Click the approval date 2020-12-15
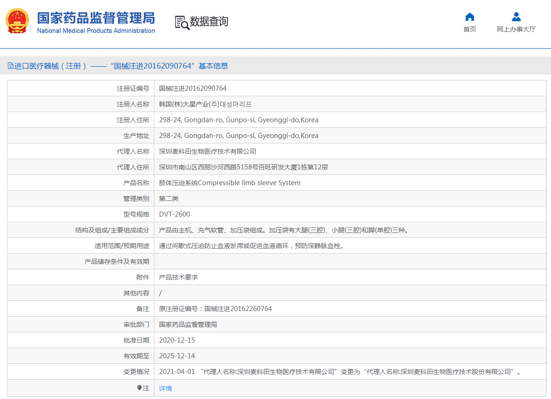Screen dimensions: 551x399 click(177, 340)
